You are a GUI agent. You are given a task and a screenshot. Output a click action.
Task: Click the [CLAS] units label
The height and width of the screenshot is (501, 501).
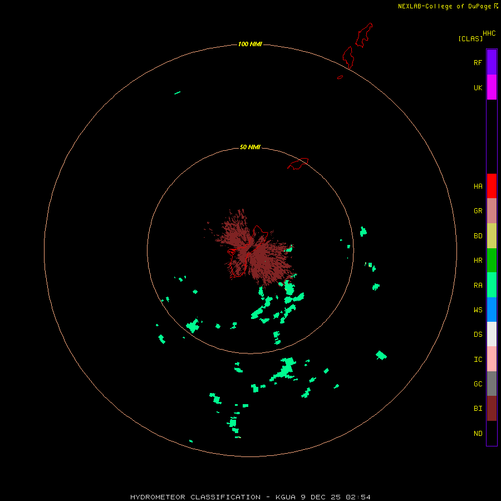click(x=470, y=38)
